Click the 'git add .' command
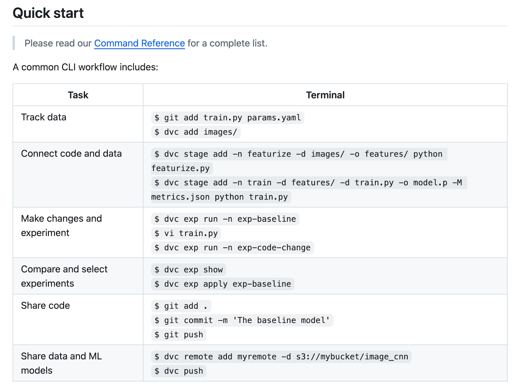 [x=181, y=306]
